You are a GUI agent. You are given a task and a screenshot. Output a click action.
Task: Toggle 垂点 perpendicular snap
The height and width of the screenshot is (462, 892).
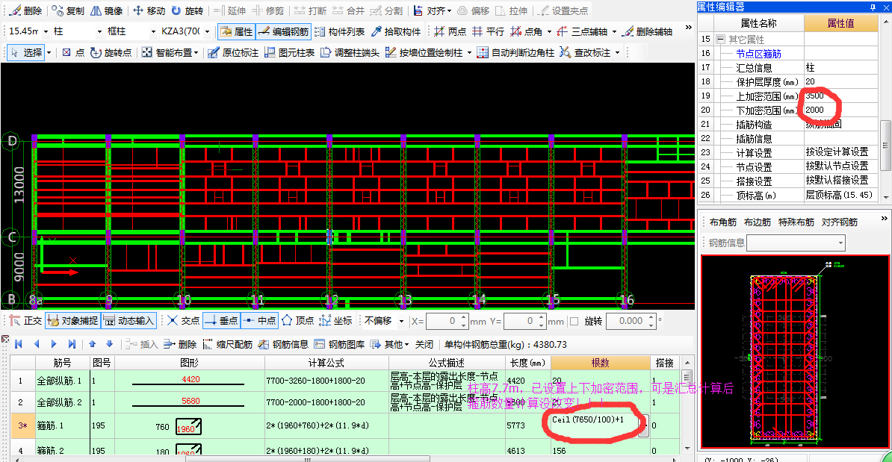coord(221,321)
